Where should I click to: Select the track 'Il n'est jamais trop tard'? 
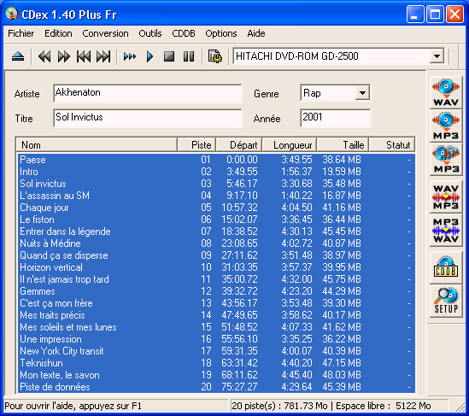(216, 279)
